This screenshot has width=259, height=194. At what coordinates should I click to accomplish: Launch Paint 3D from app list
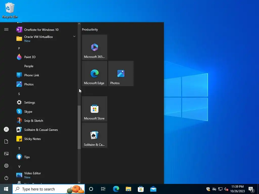(x=46, y=57)
